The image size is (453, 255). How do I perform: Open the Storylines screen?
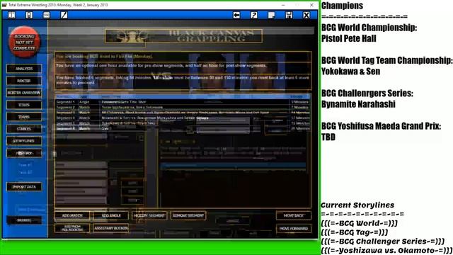24,141
